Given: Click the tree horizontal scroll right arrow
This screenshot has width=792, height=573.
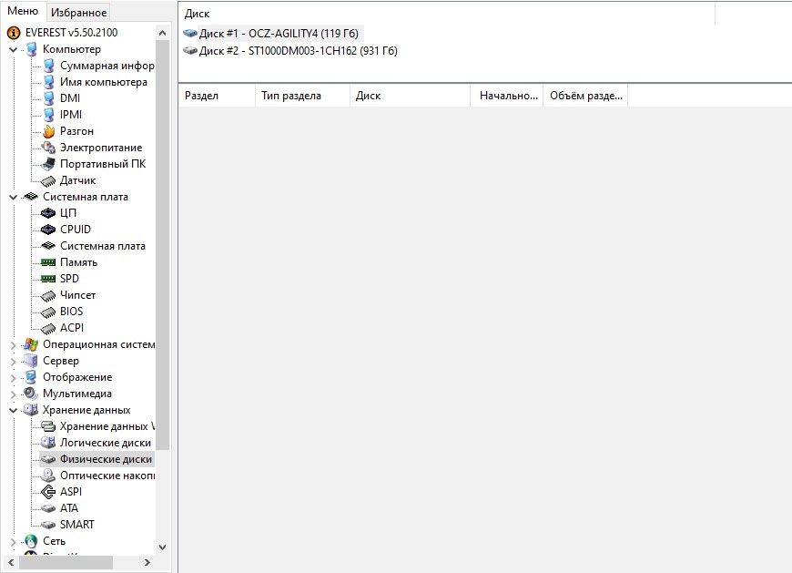Looking at the screenshot, I should [x=147, y=562].
